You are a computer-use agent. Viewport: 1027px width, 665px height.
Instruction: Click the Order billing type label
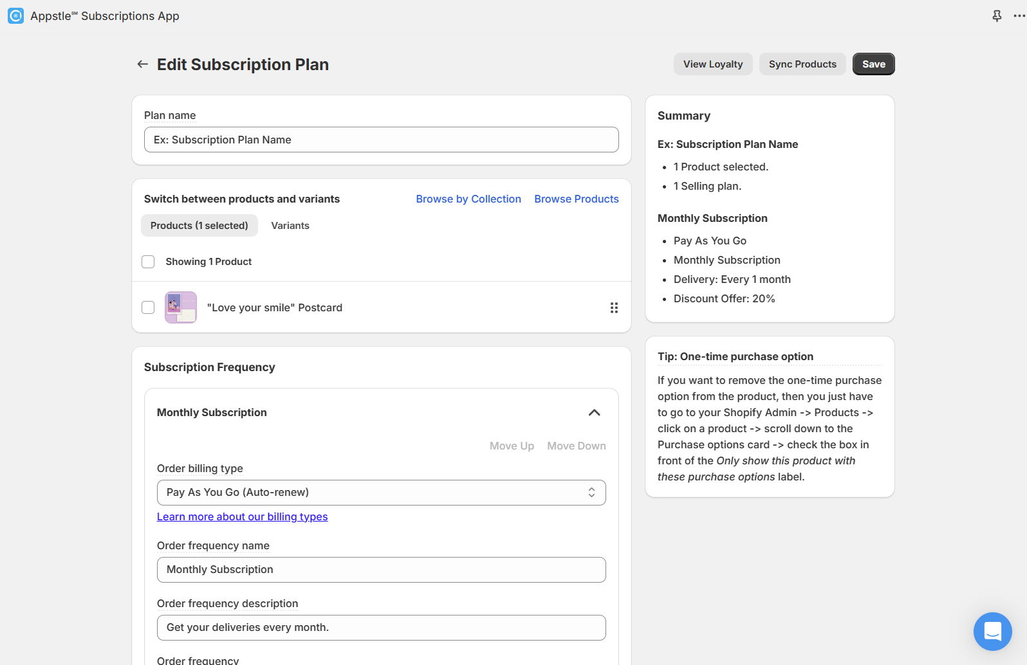[x=200, y=469]
